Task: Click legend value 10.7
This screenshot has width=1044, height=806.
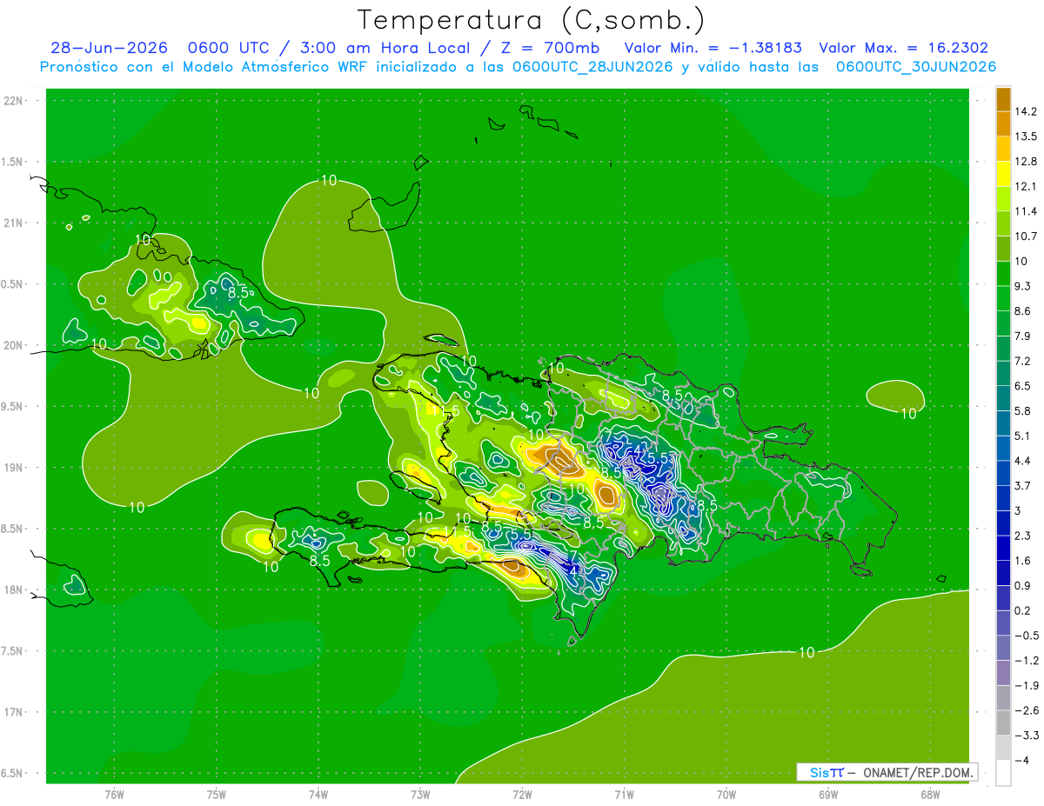Action: point(1025,236)
